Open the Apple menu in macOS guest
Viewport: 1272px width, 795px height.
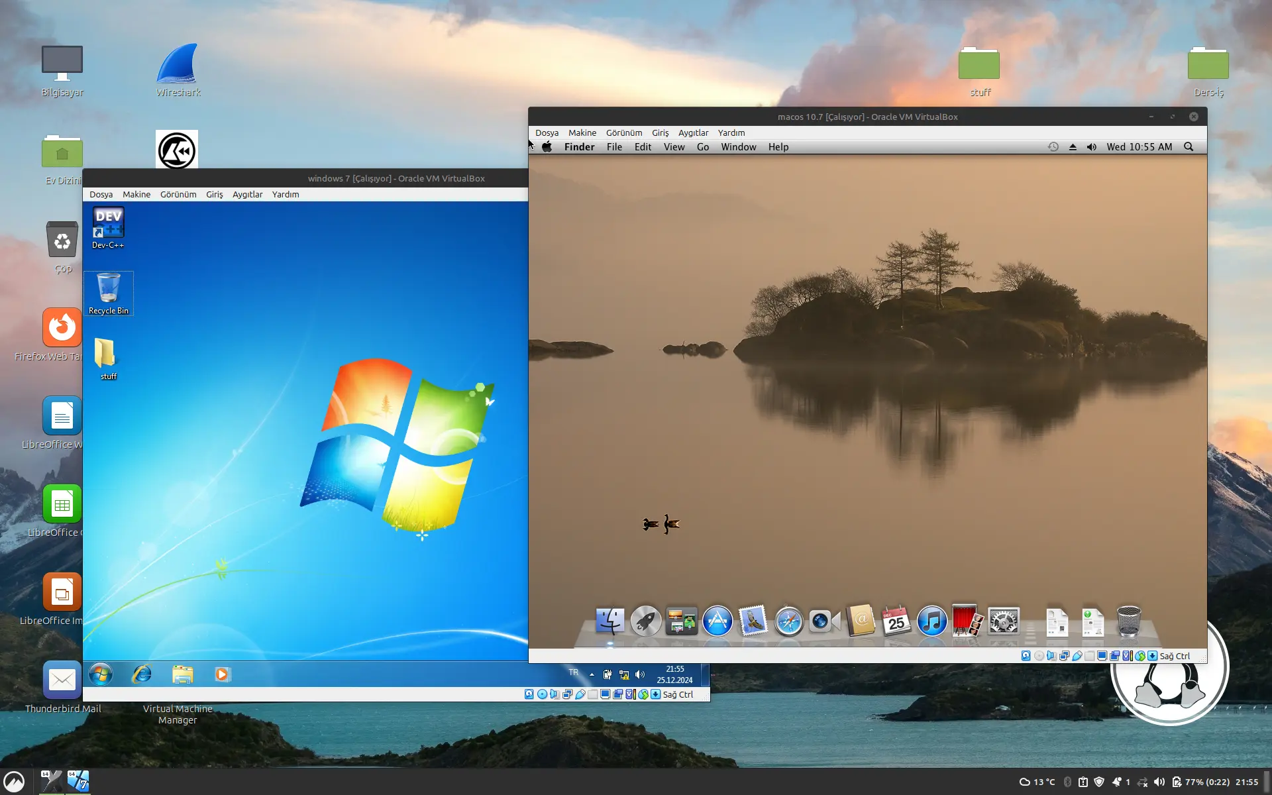[x=547, y=147]
